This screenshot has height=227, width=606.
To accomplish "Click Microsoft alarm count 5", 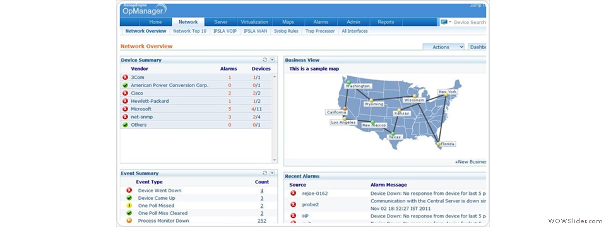I will tap(230, 109).
